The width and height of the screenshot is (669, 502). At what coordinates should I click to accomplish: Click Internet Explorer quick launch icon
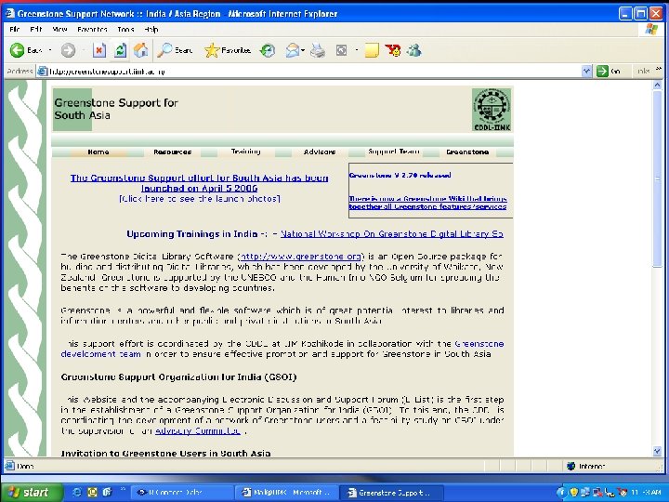click(77, 492)
